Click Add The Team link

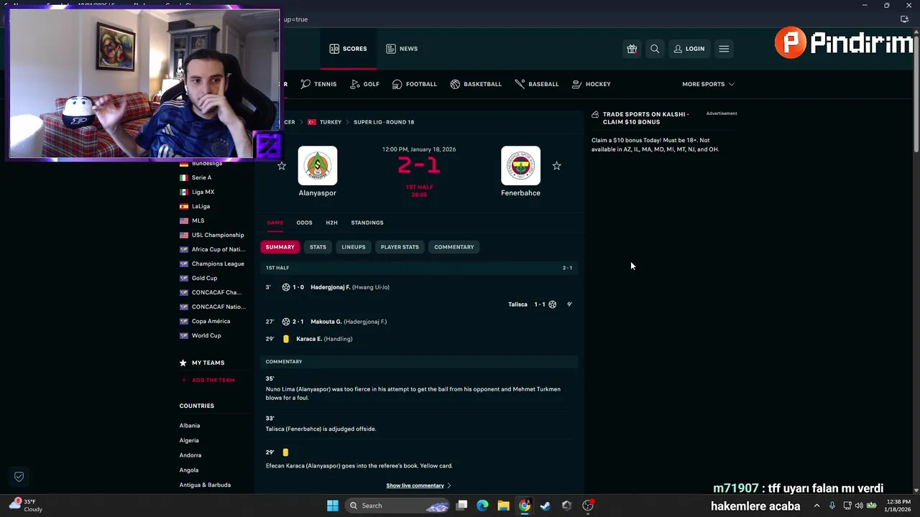pos(208,380)
